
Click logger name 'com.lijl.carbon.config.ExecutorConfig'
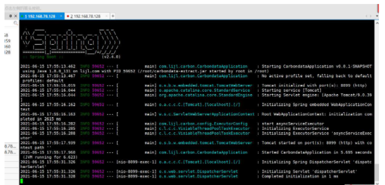203,124
